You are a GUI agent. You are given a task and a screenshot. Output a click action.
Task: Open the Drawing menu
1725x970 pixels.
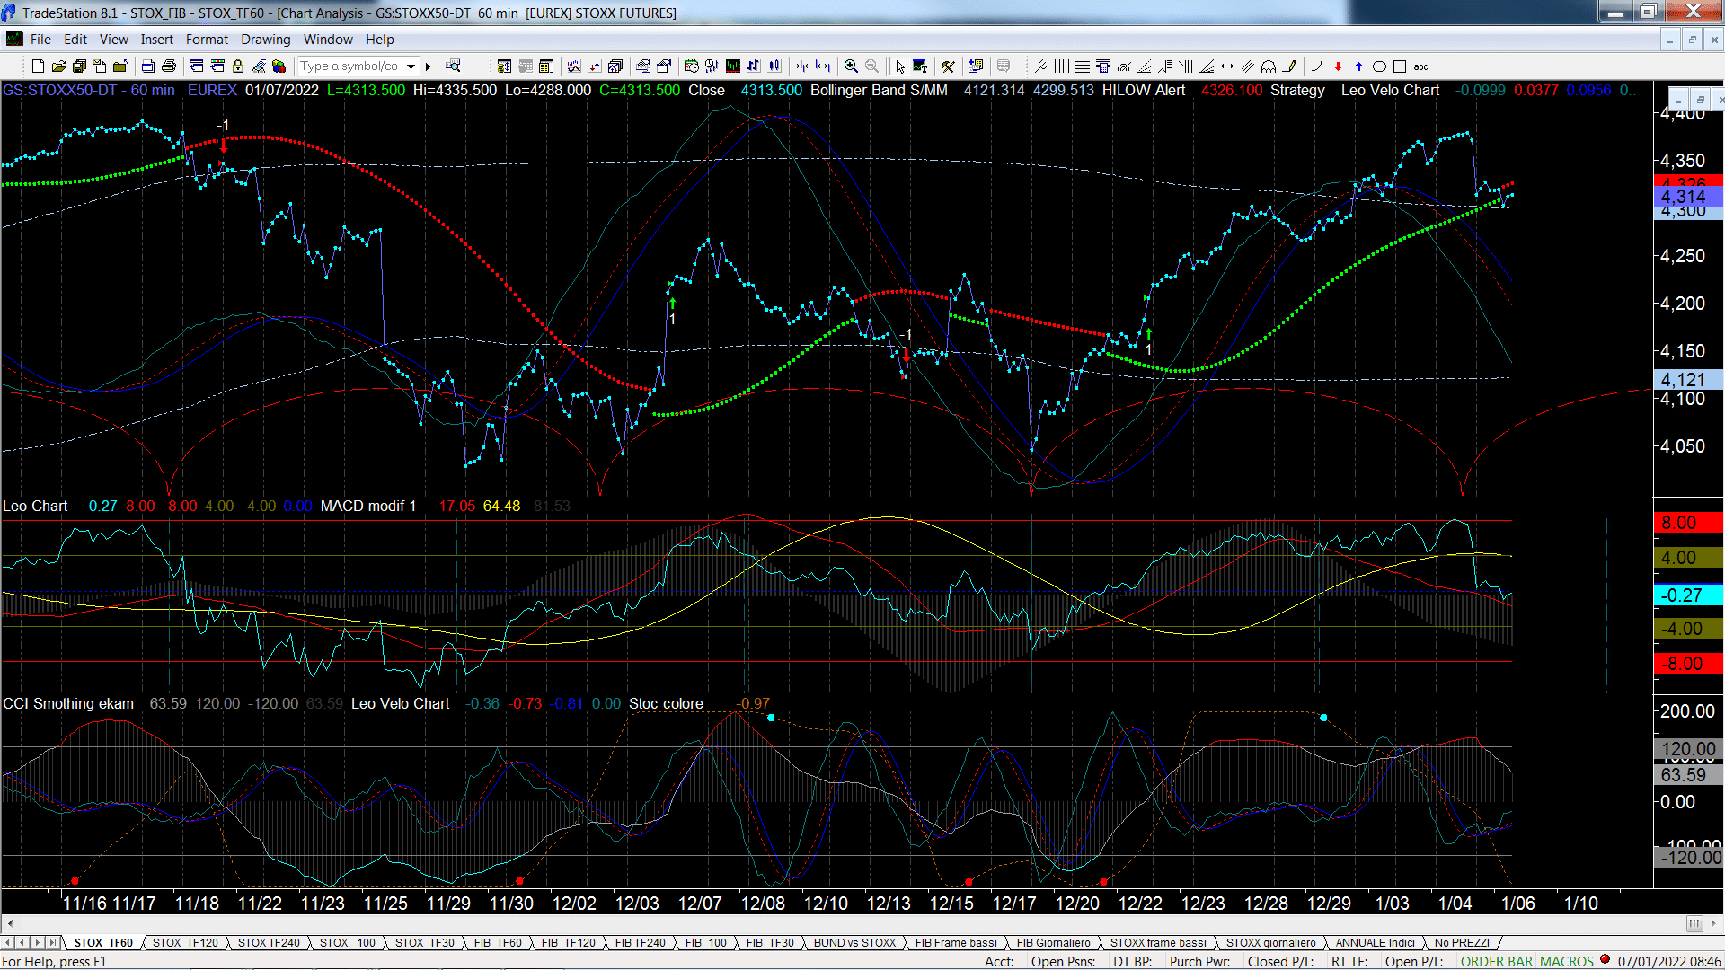tap(265, 39)
